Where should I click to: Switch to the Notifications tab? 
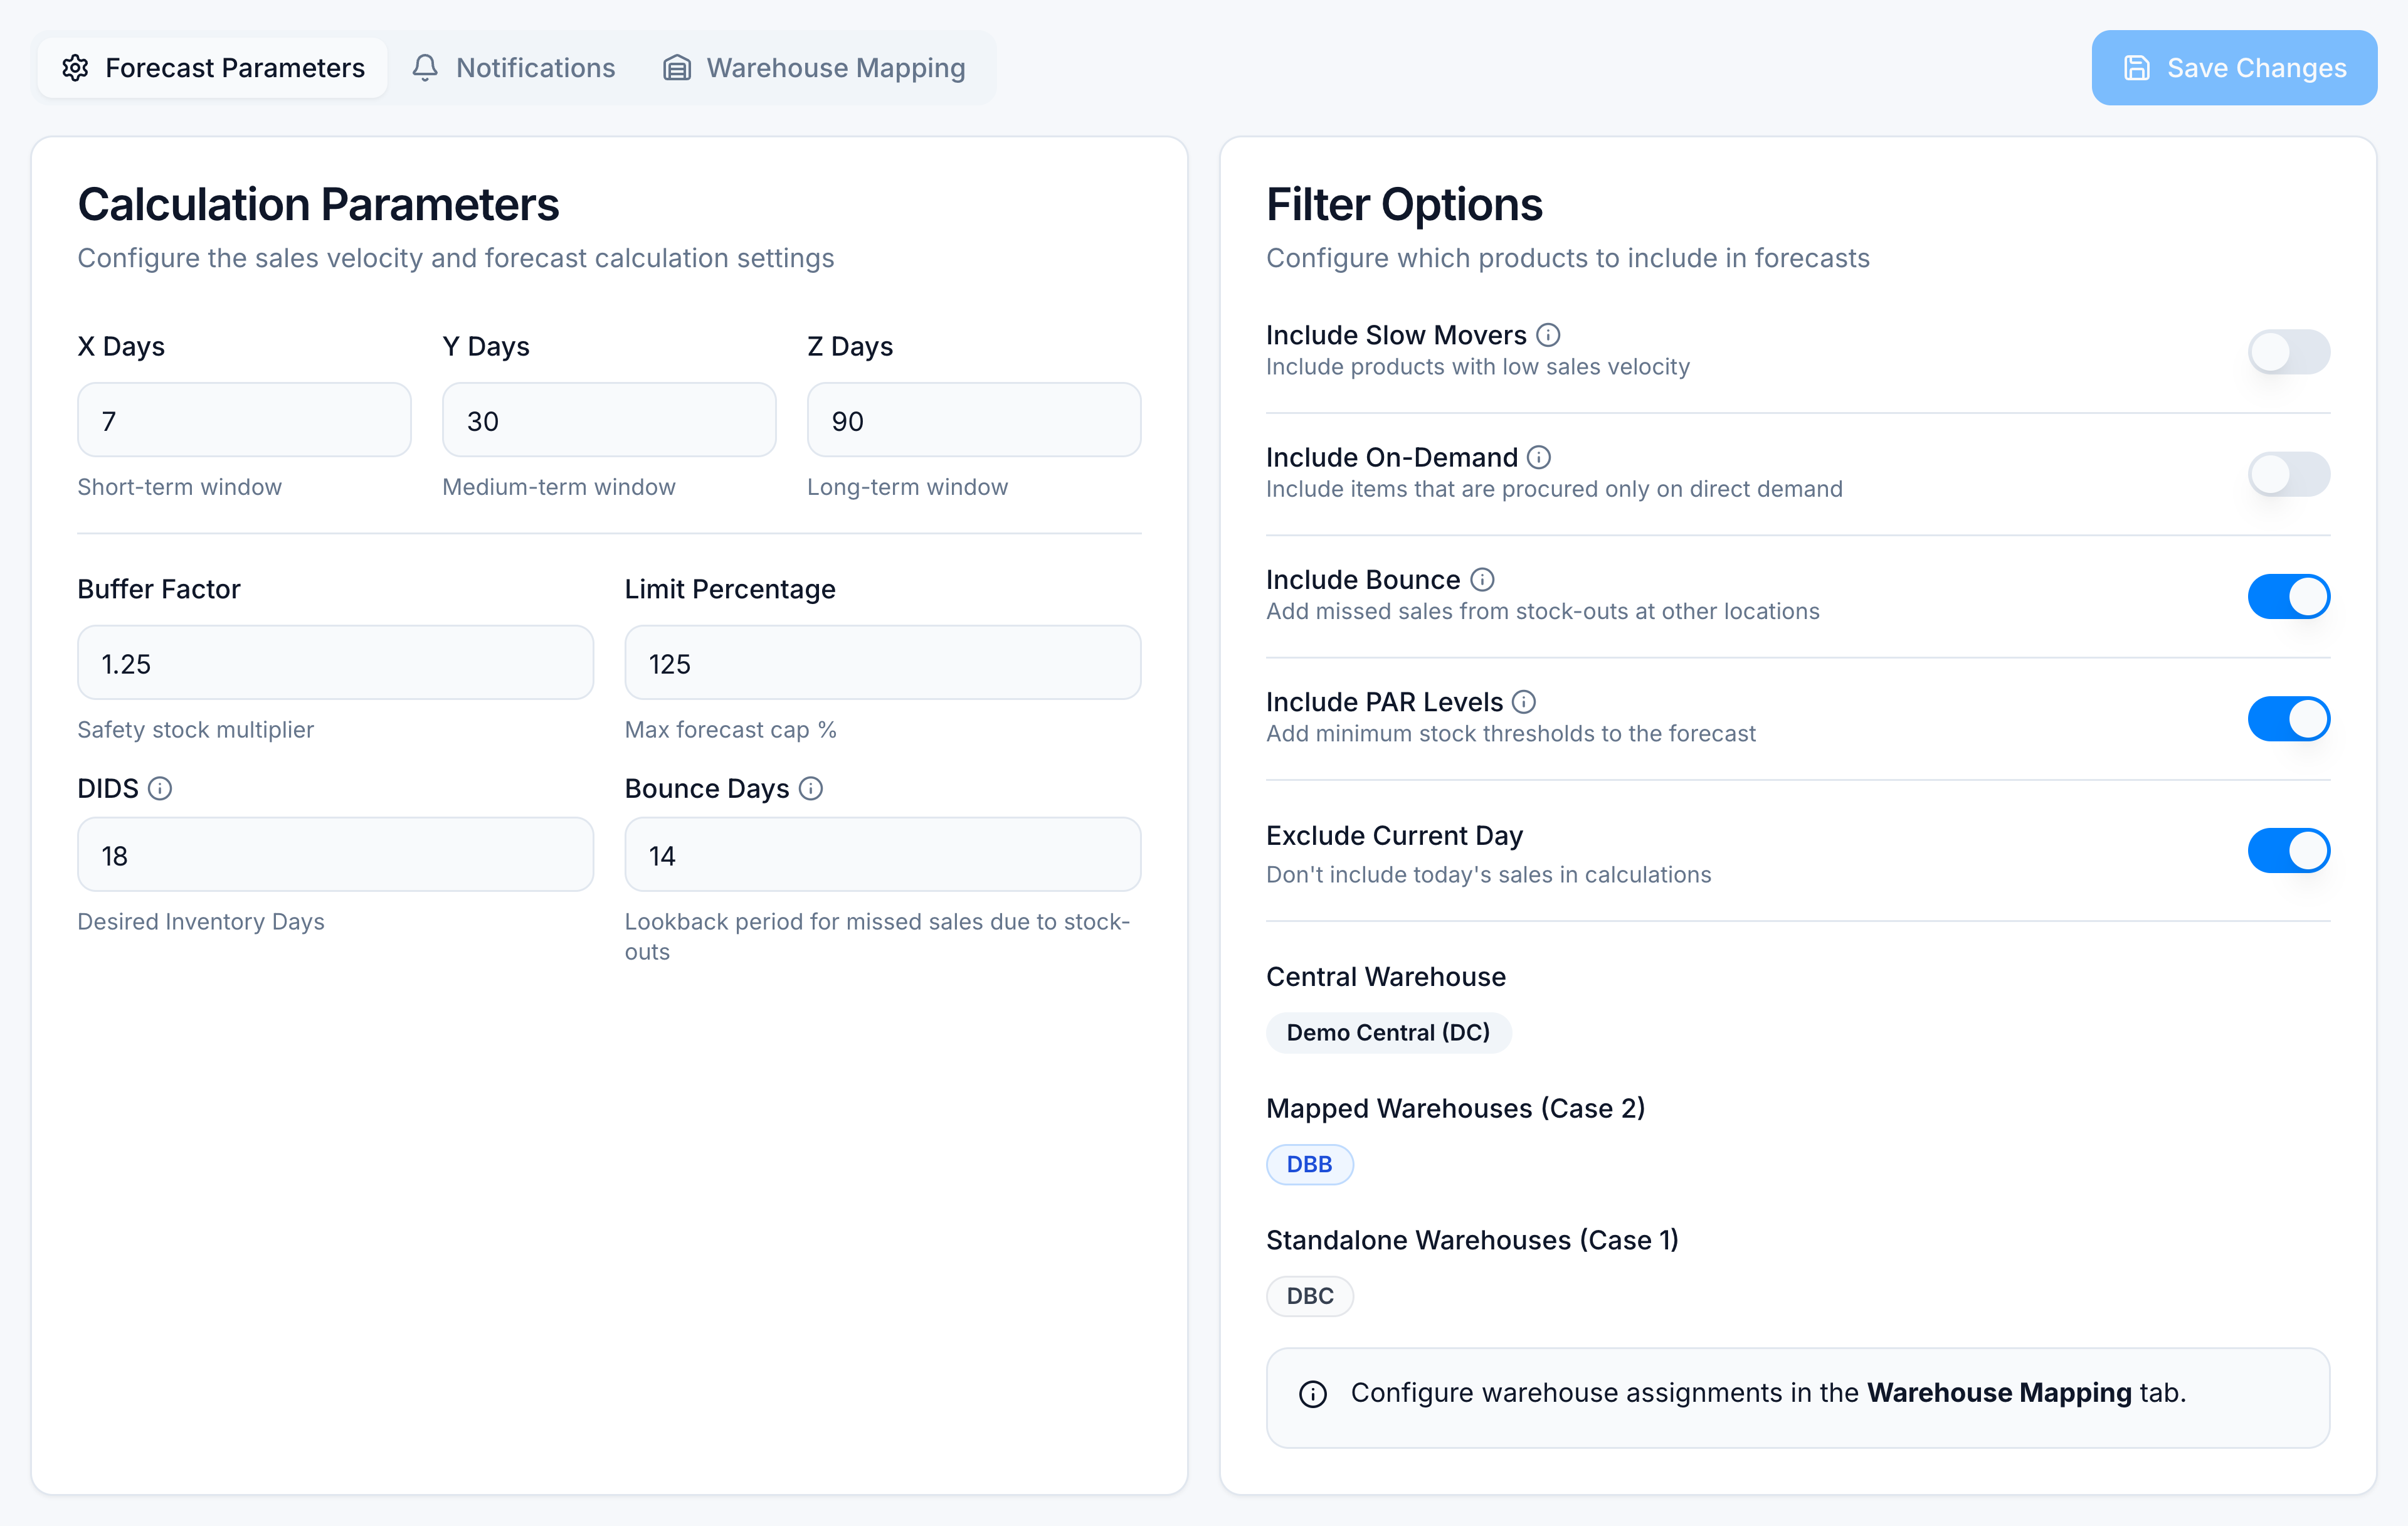pos(513,67)
